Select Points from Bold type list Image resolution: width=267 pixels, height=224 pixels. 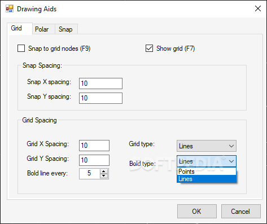tap(207, 172)
